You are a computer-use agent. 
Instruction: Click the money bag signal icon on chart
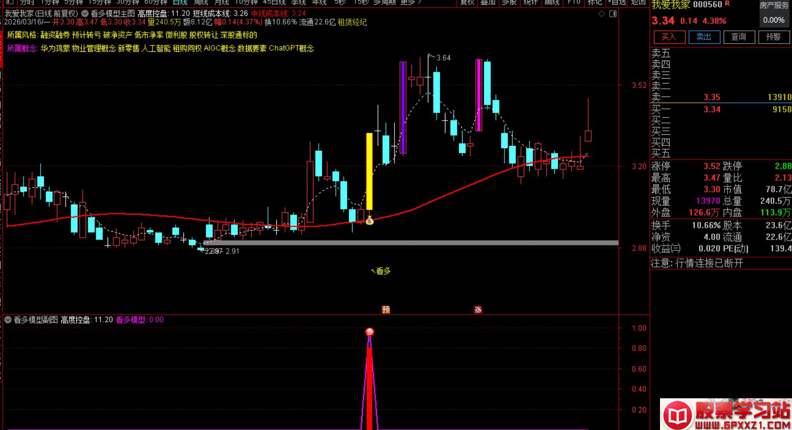tap(370, 221)
